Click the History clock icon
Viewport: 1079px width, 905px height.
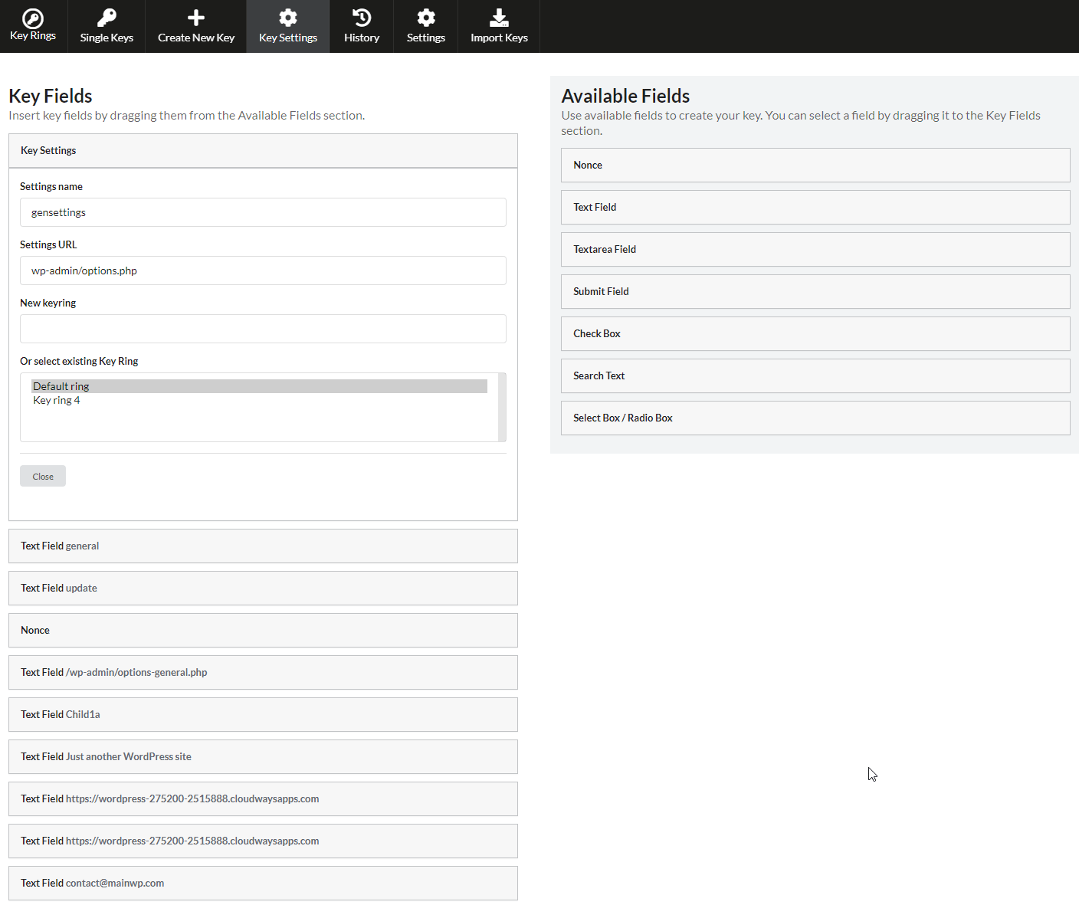[x=362, y=18]
